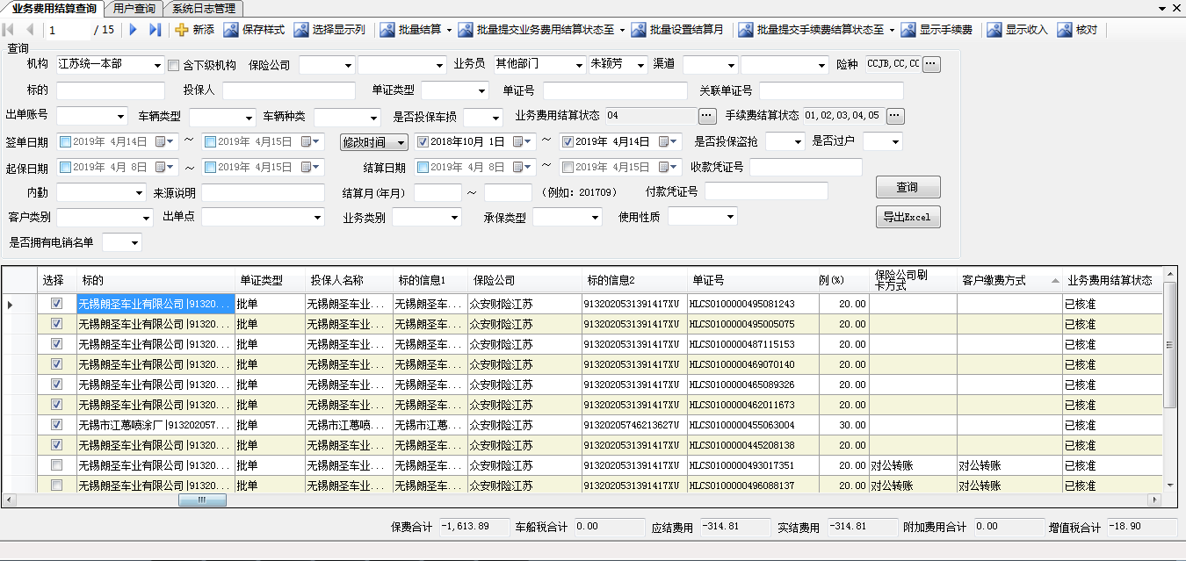Click the 批量设置结算月 toolbar icon
Screen dimensions: 1186x561
pos(639,30)
